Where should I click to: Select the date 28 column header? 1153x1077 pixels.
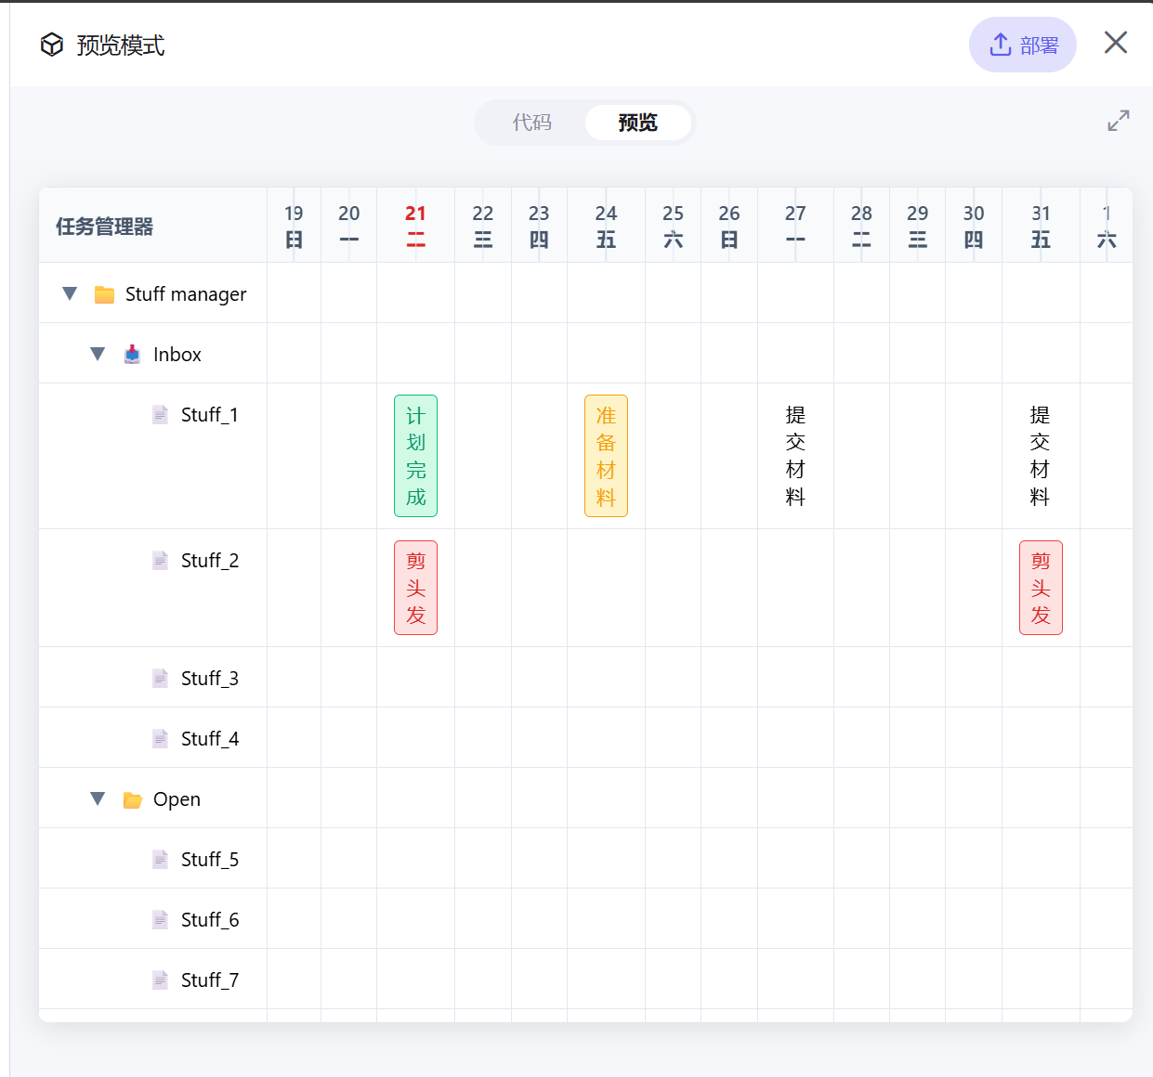click(862, 226)
